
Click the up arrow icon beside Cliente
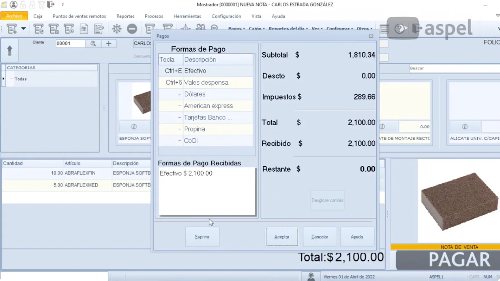coord(10,51)
